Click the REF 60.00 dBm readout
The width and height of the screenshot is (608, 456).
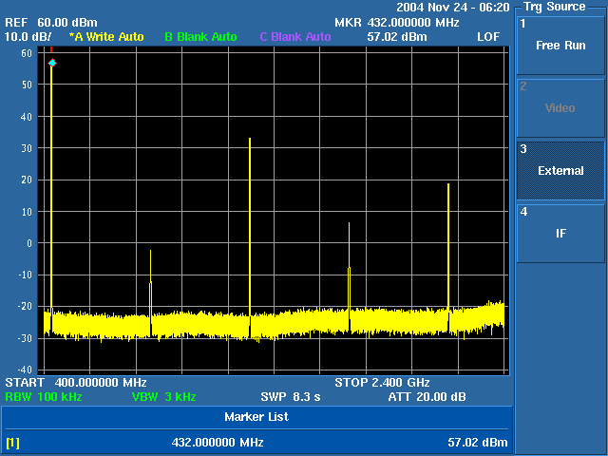coord(51,23)
